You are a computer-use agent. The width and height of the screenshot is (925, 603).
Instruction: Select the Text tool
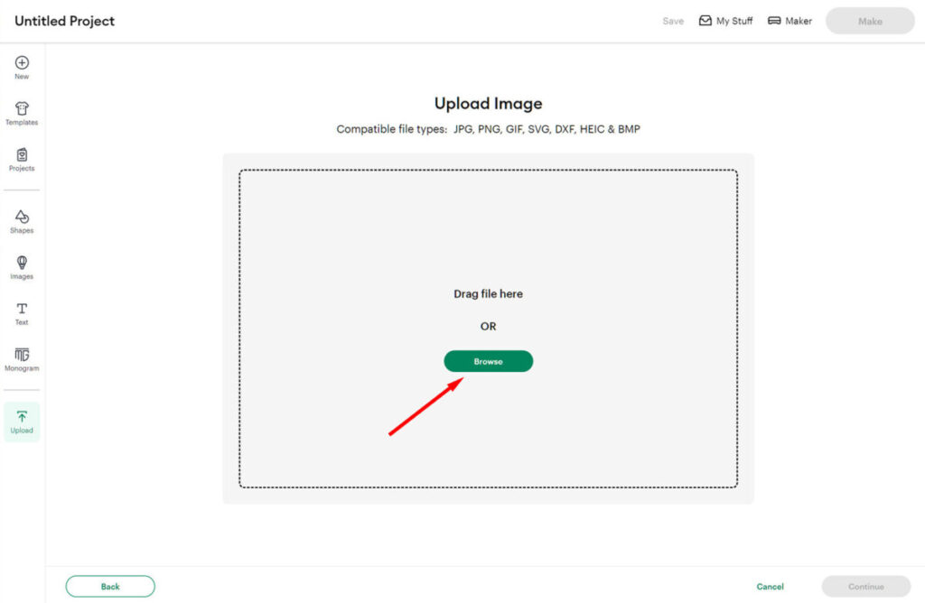[22, 310]
